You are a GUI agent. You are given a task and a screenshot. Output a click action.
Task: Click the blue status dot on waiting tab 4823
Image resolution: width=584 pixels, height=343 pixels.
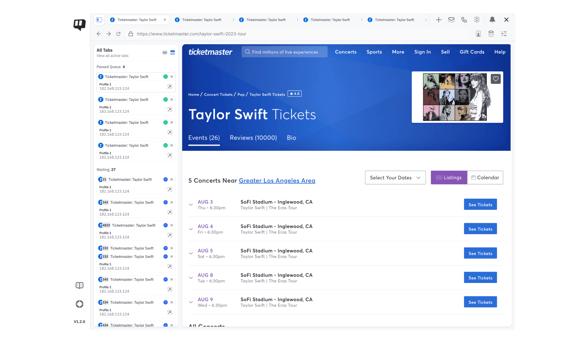pyautogui.click(x=166, y=225)
